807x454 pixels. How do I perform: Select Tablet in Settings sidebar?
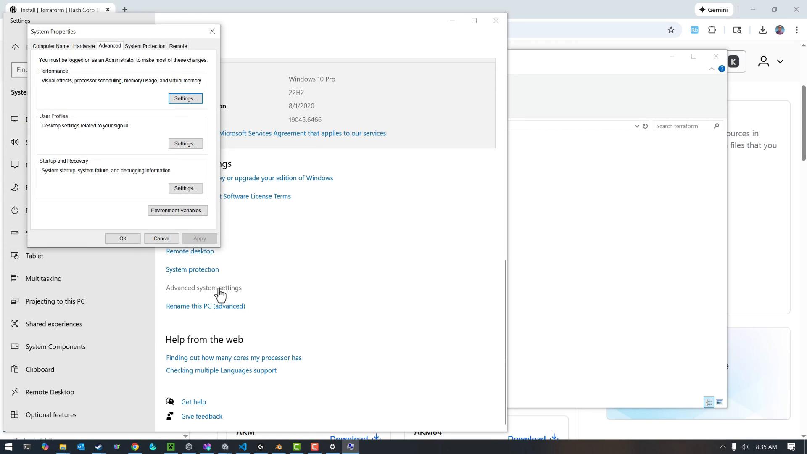(x=79, y=256)
